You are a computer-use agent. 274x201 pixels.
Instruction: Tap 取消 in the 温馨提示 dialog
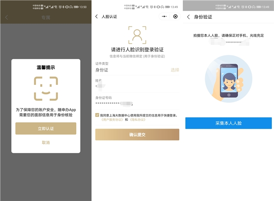tap(46, 142)
